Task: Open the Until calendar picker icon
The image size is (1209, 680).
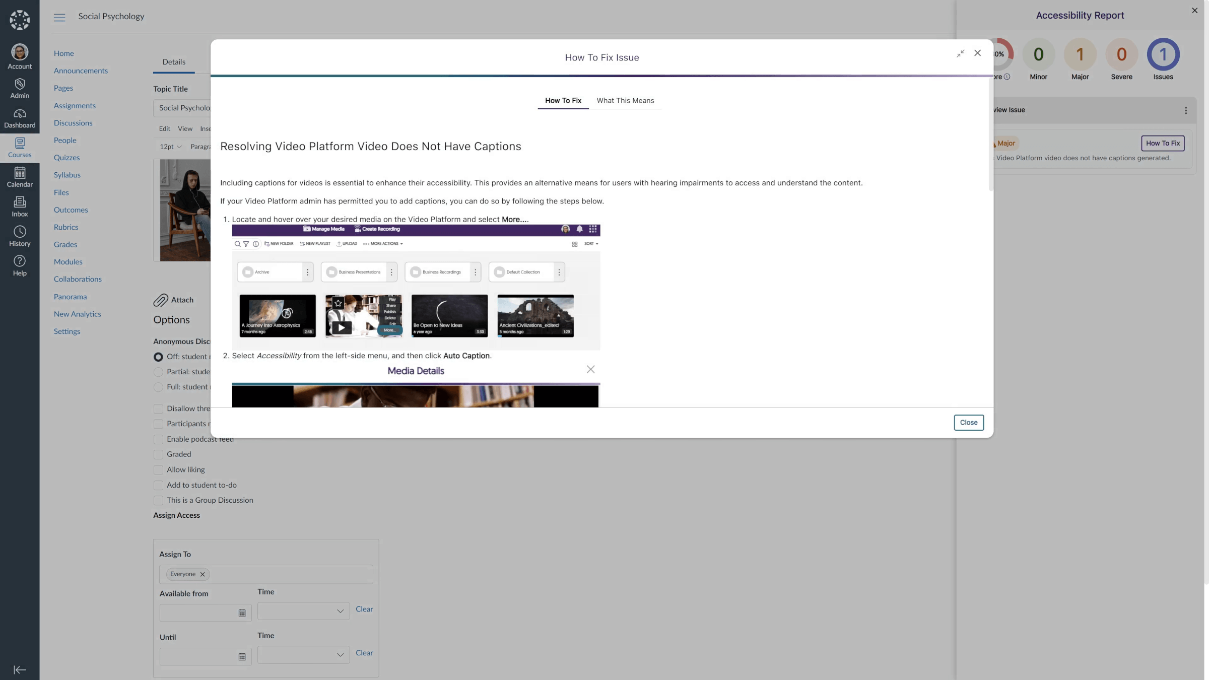Action: tap(242, 657)
